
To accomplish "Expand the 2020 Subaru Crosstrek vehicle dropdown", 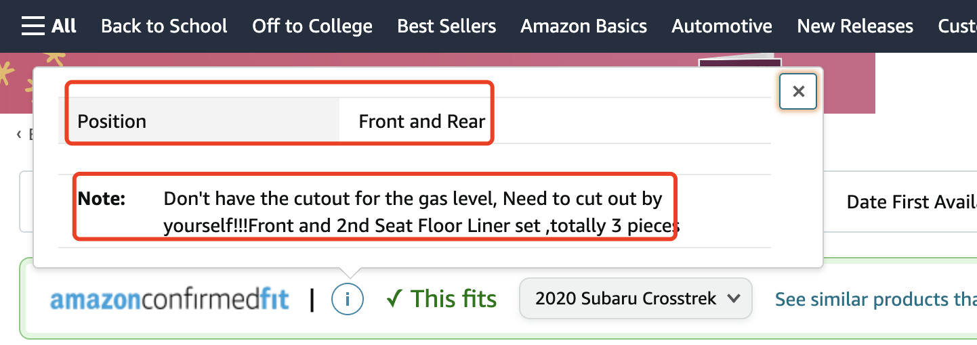I will (x=636, y=298).
